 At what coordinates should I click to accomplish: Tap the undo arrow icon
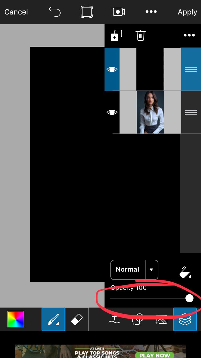click(x=55, y=12)
